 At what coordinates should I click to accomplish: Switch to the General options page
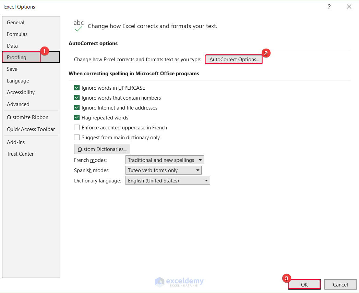(x=15, y=22)
